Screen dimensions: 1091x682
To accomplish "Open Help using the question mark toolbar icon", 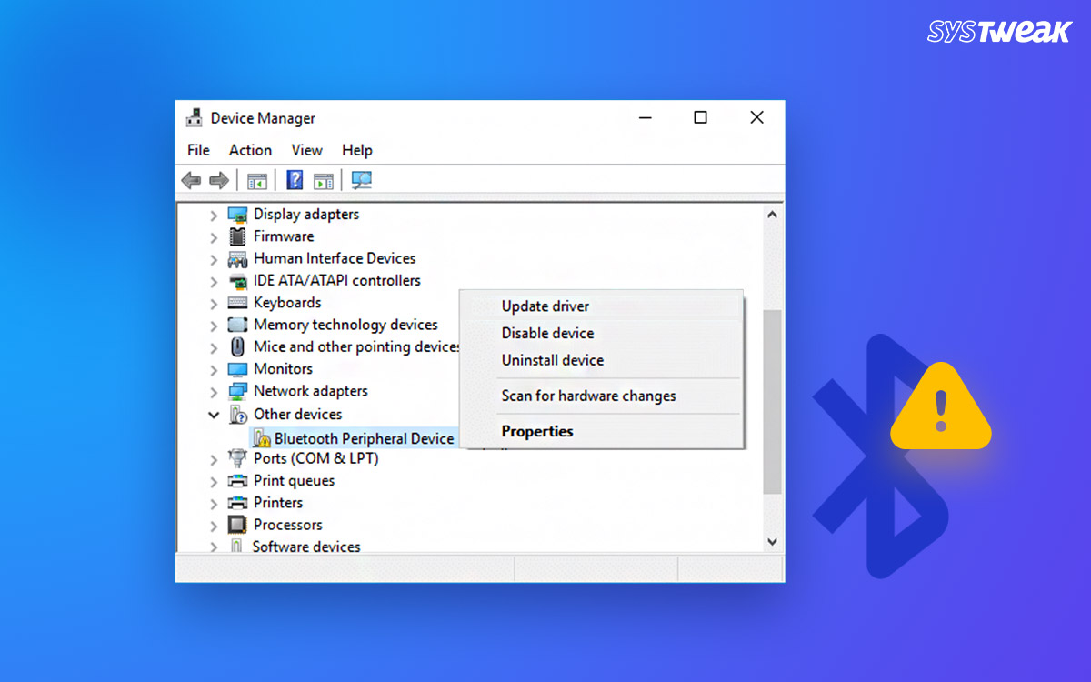I will pyautogui.click(x=294, y=179).
